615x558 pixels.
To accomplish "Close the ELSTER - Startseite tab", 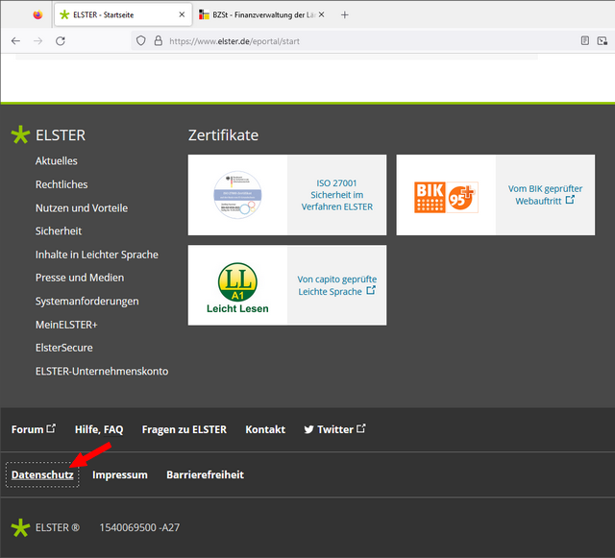I will click(182, 15).
